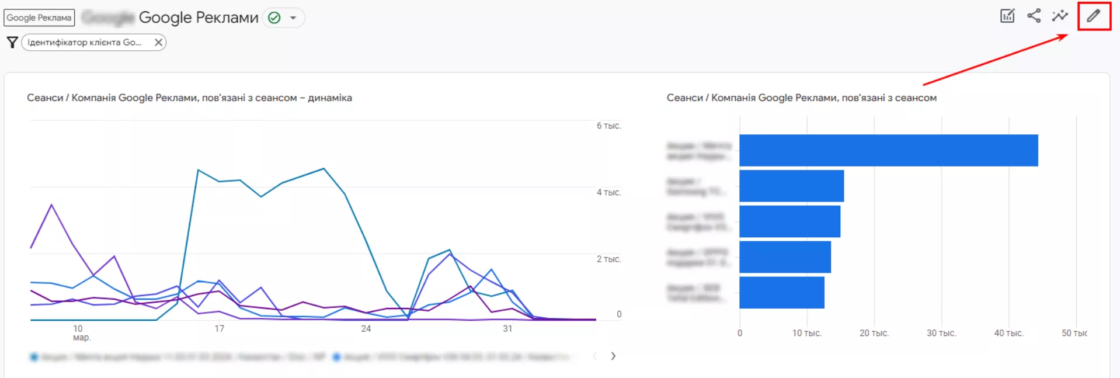1120x378 pixels.
Task: Click the second legend series color dot
Action: (x=336, y=357)
